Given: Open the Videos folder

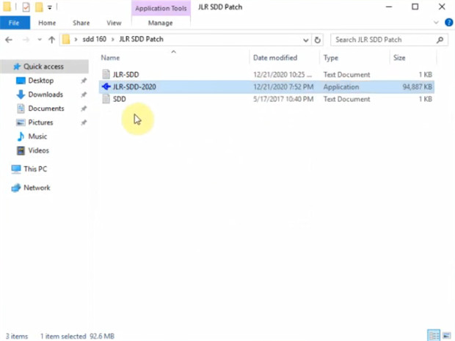Looking at the screenshot, I should coord(38,150).
